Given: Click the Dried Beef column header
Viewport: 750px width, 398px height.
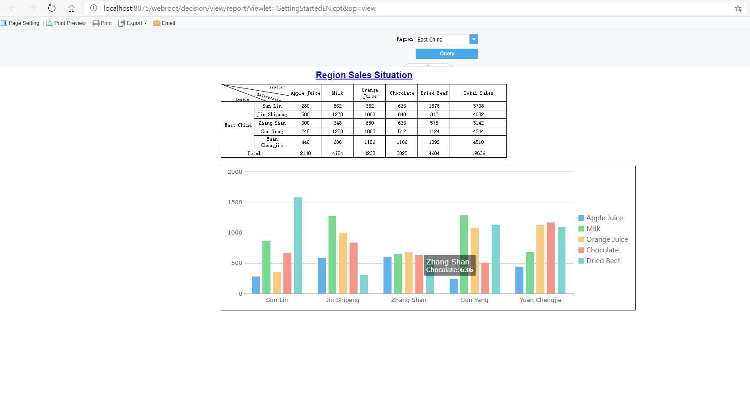Looking at the screenshot, I should (x=434, y=93).
